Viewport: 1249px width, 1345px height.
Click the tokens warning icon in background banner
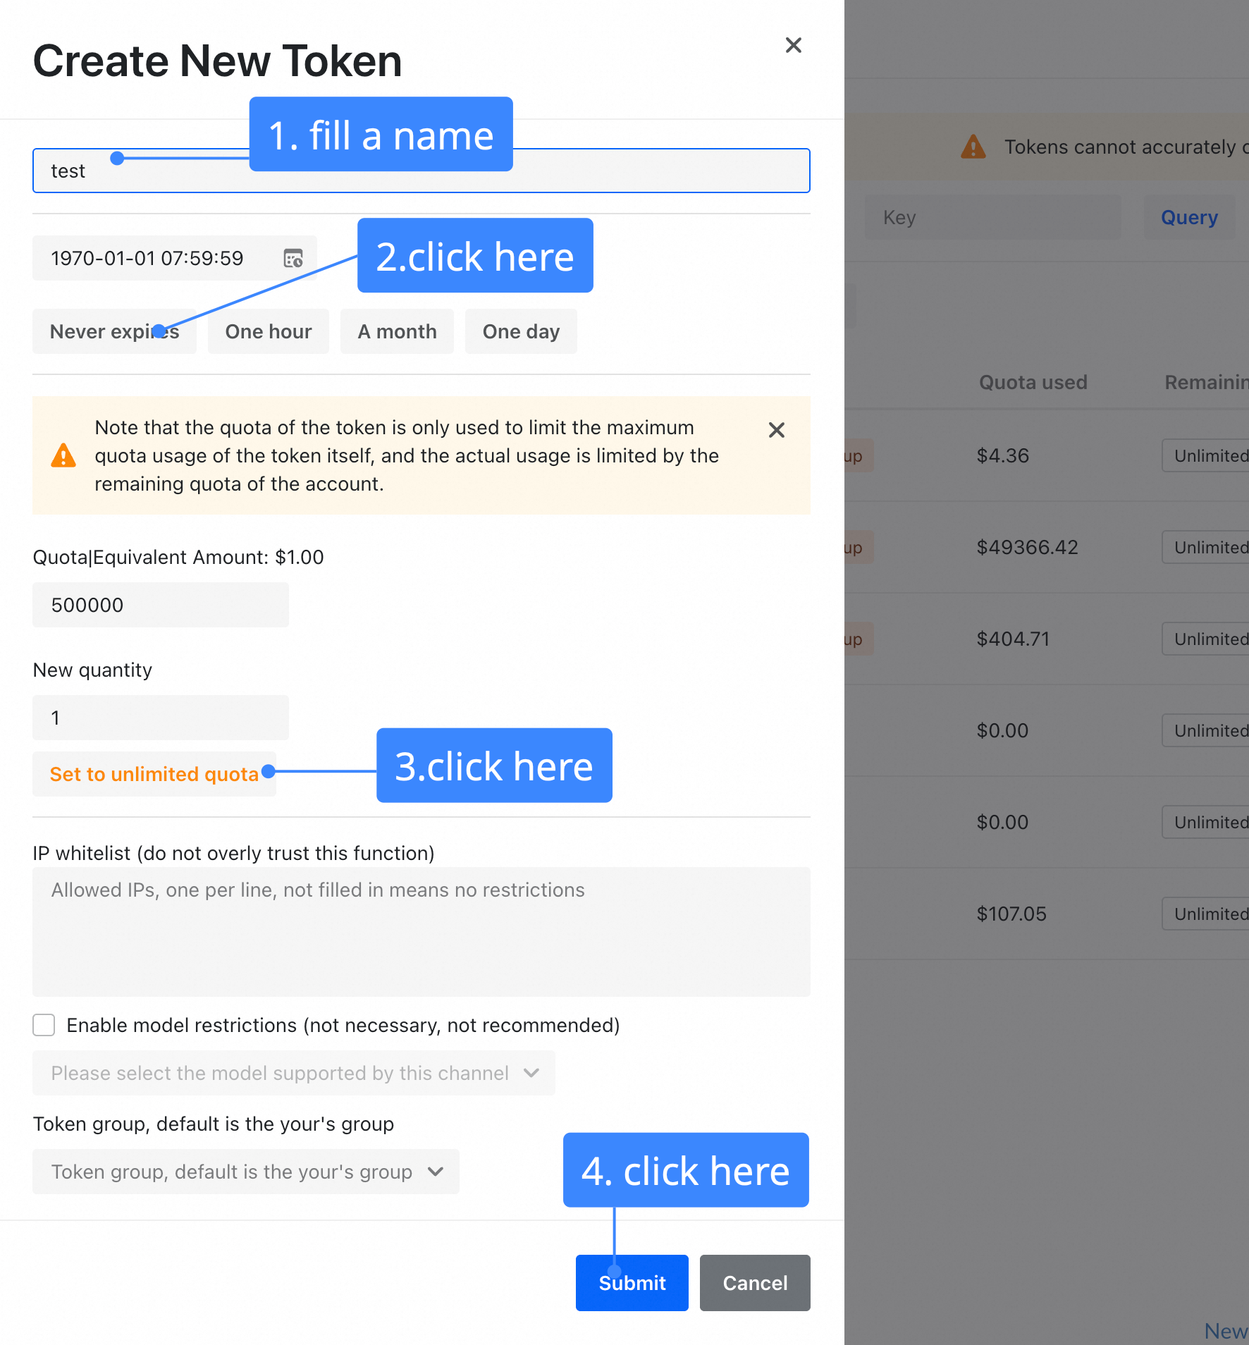coord(973,147)
